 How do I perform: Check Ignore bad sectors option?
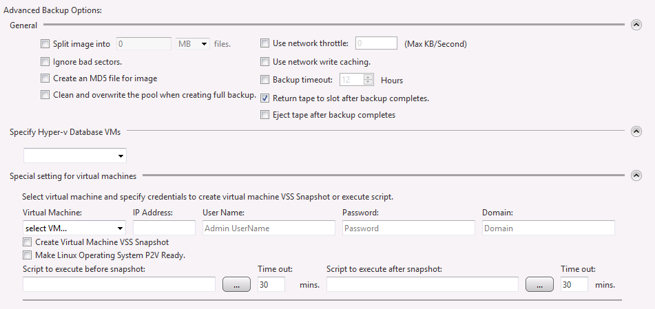45,62
